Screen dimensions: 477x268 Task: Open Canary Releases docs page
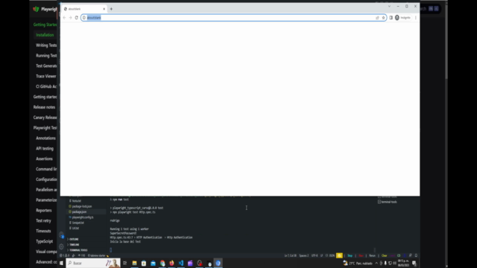click(45, 118)
